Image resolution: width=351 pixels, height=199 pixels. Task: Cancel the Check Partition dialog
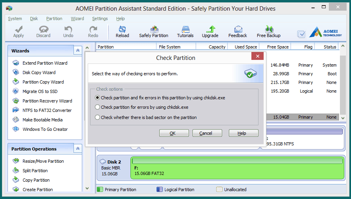pos(207,133)
